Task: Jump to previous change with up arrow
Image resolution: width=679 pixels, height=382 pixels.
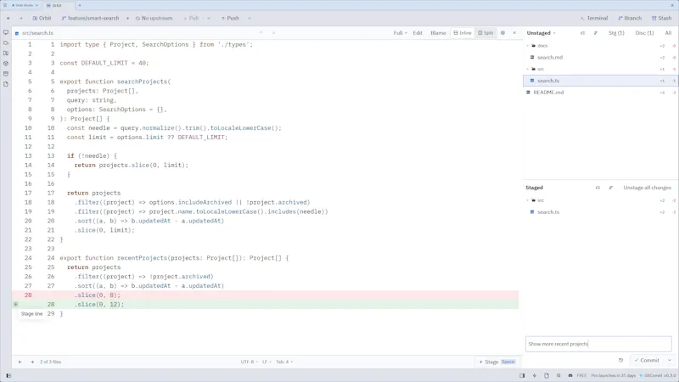Action: [261, 33]
